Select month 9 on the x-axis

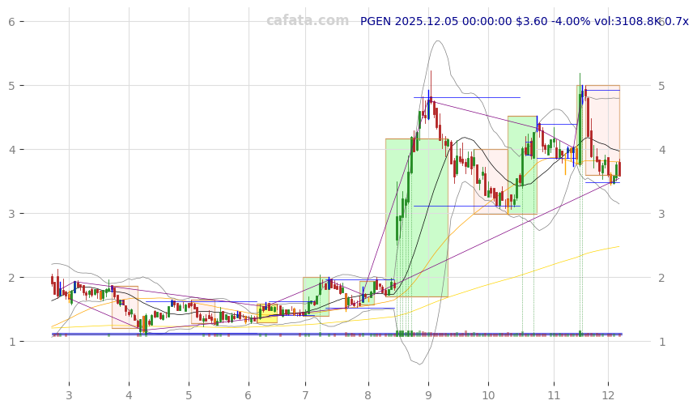(x=428, y=395)
